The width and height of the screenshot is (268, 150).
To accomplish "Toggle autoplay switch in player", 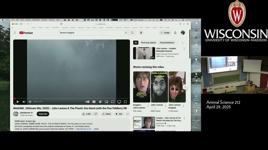I will [87, 102].
